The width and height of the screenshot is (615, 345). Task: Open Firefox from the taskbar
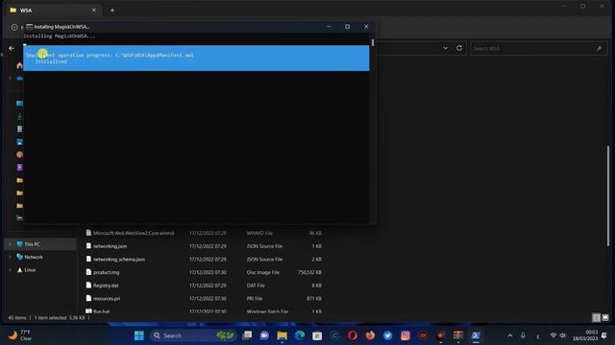click(370, 335)
